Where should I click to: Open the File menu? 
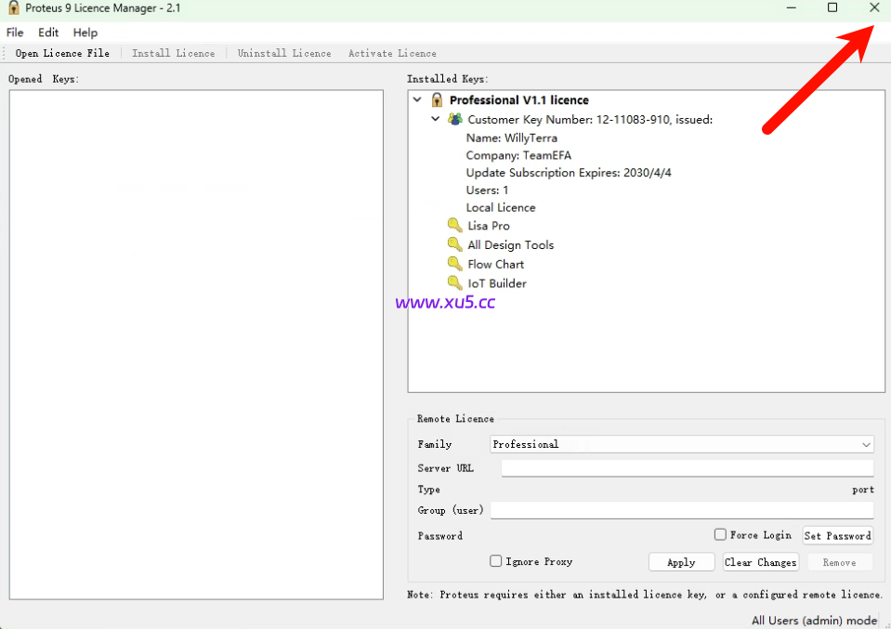click(x=15, y=33)
